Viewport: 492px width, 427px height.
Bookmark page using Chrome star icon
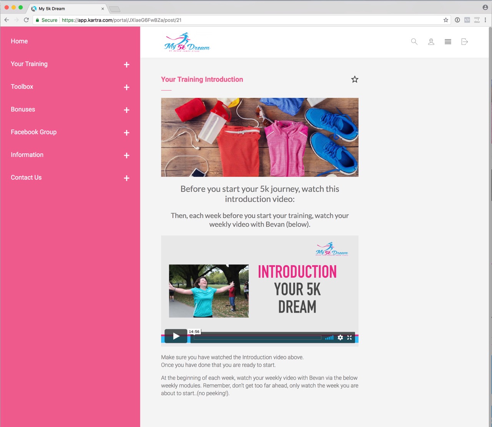click(446, 20)
